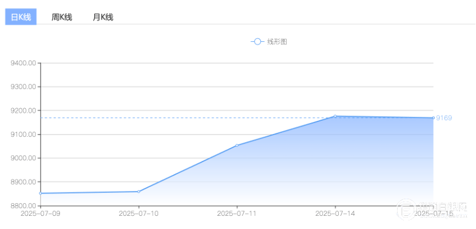Pick the peak data point on 2025-07-14

point(335,116)
